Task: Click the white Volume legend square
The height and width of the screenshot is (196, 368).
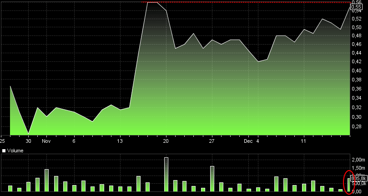Action: (x=5, y=150)
